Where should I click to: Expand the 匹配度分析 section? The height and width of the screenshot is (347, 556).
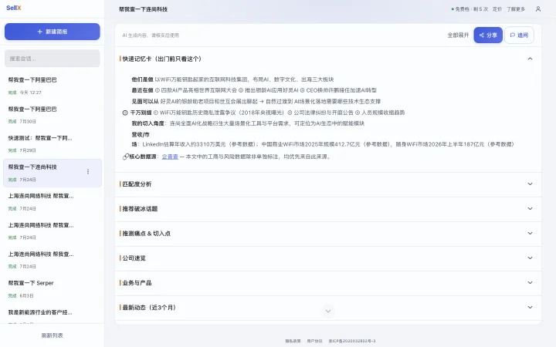tap(530, 184)
